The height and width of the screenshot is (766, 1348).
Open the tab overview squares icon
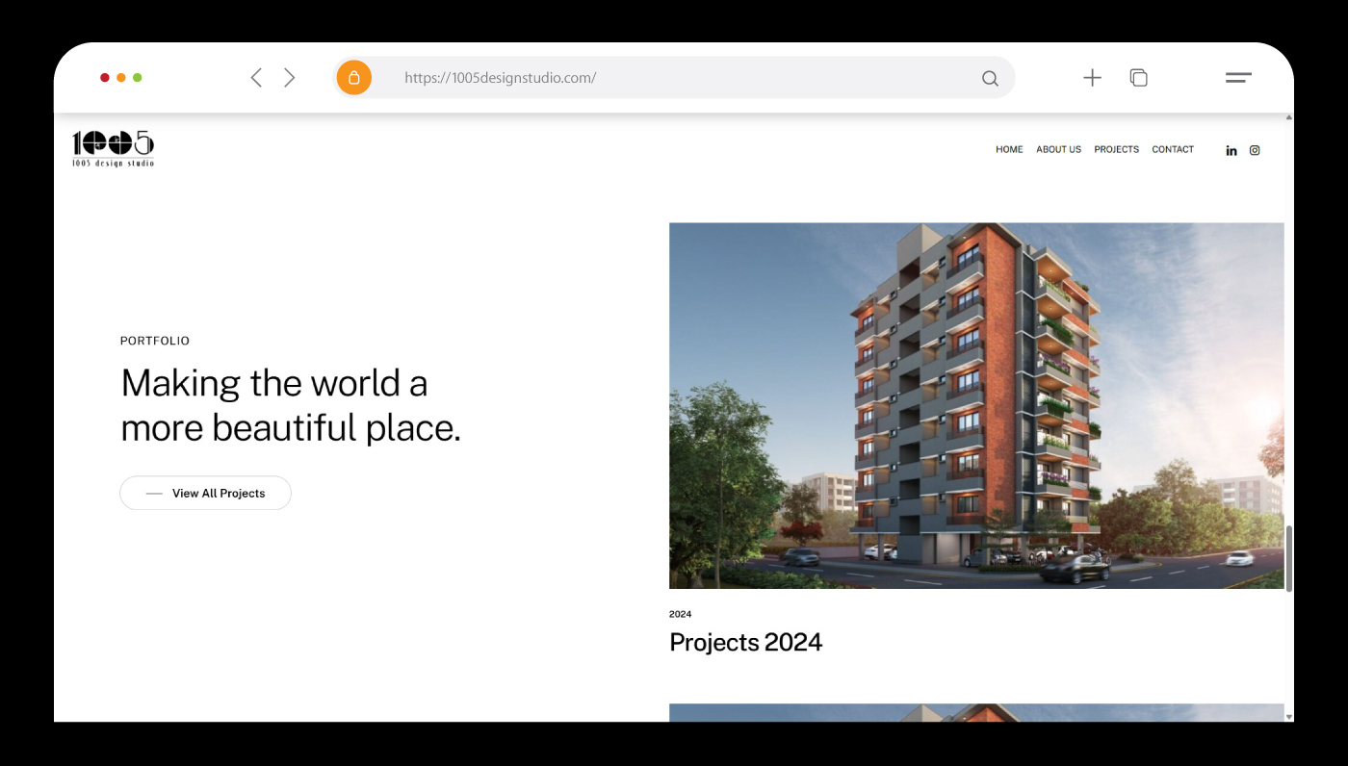pyautogui.click(x=1138, y=78)
